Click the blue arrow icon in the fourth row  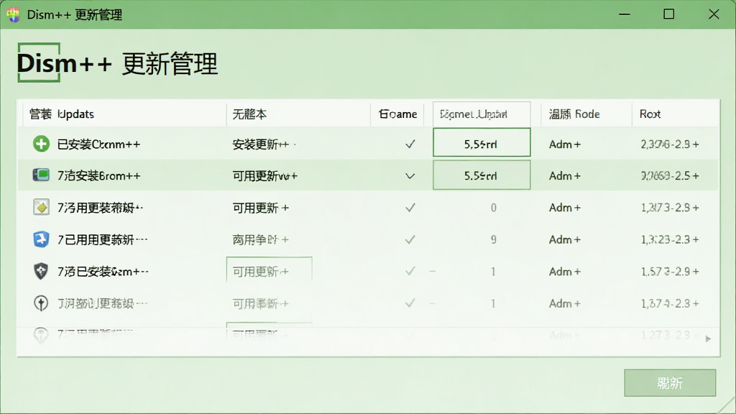(41, 239)
